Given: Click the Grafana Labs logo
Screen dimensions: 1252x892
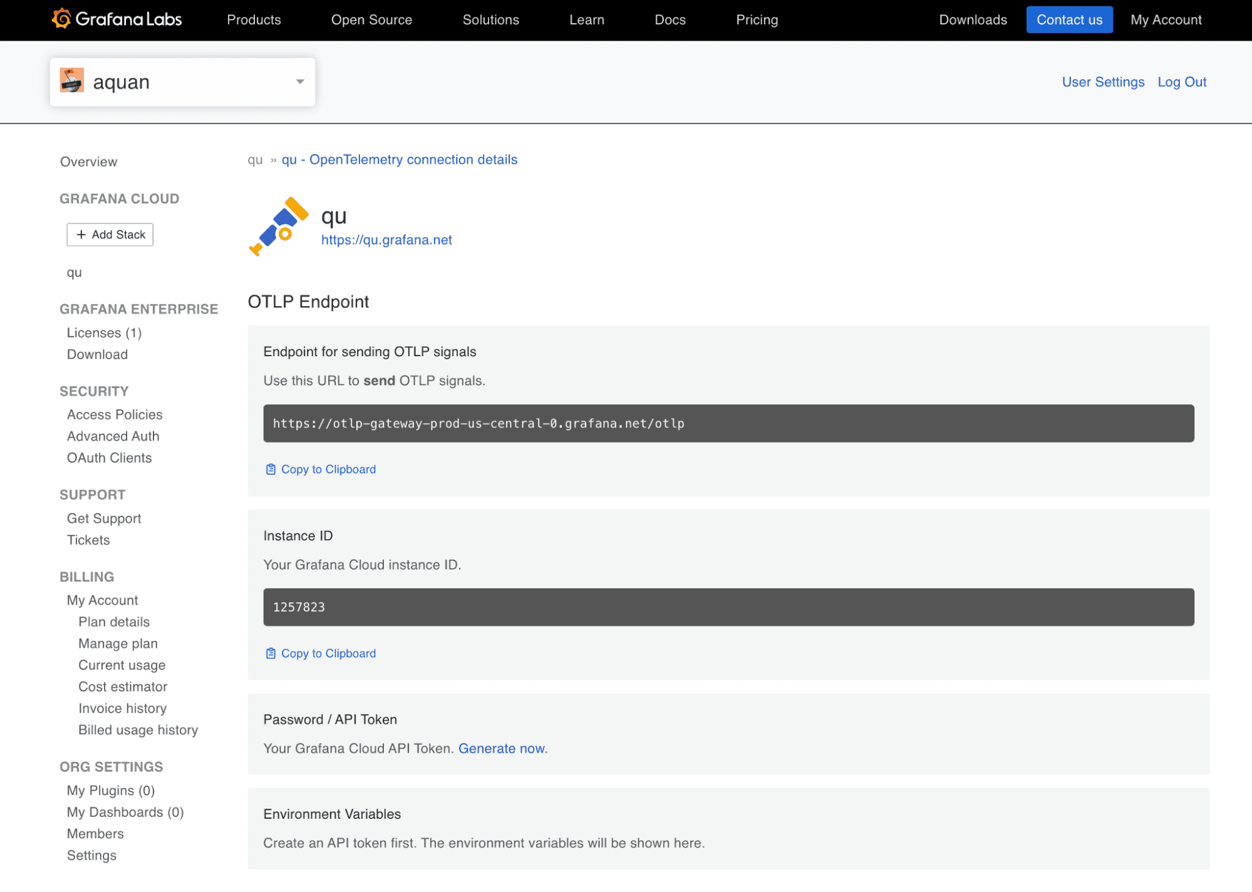Looking at the screenshot, I should point(116,19).
